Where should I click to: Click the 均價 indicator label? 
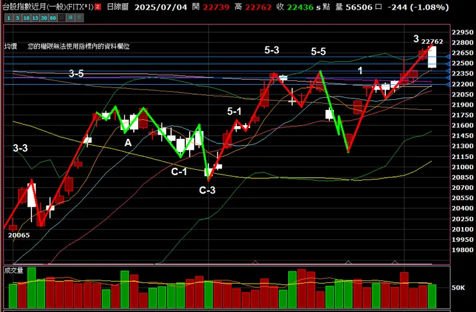(x=11, y=46)
